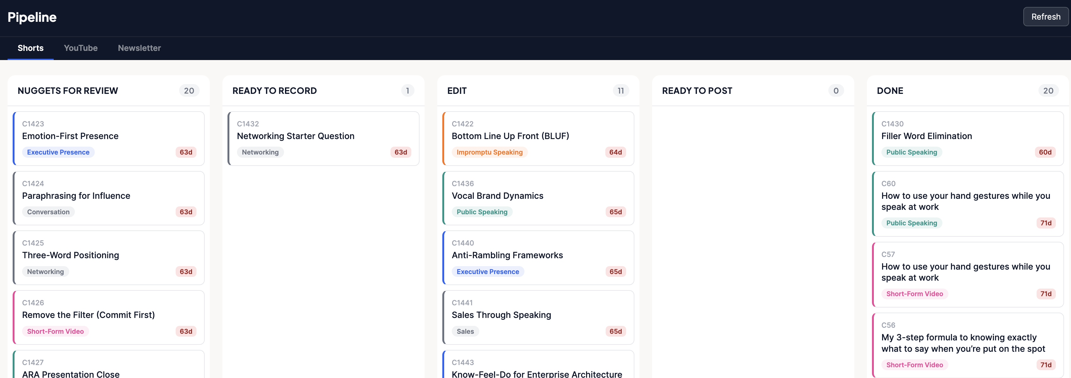Click Short-Form Video tag on card C57
The width and height of the screenshot is (1071, 378).
coord(914,294)
